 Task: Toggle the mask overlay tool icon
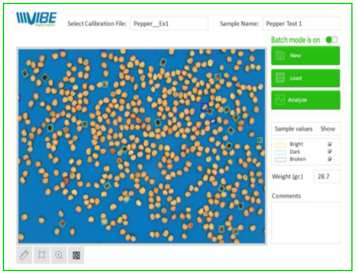[75, 255]
